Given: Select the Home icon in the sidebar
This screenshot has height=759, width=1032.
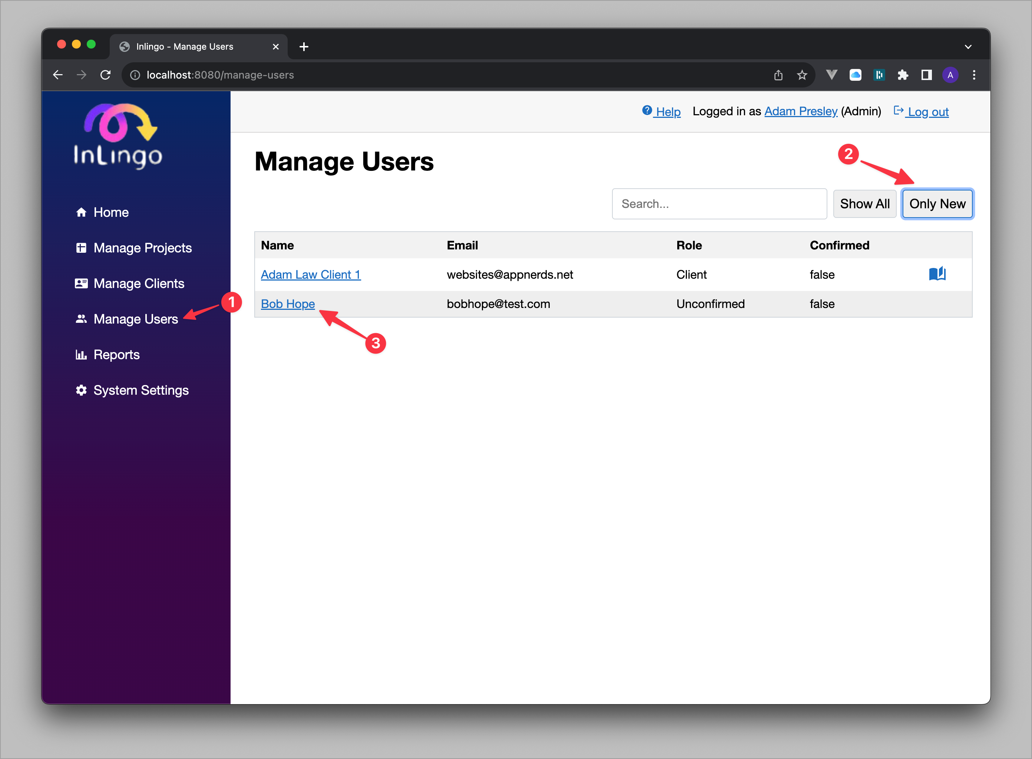Looking at the screenshot, I should 82,212.
